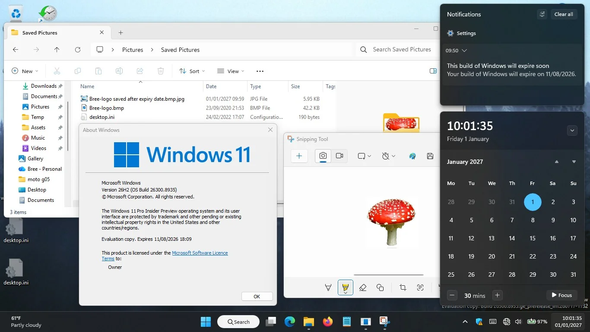Start a new snip in Snipping Tool
This screenshot has width=590, height=332.
coord(299,156)
